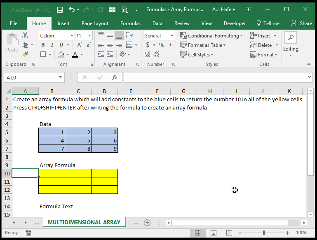The width and height of the screenshot is (317, 240).
Task: Select the Format Painter brush icon
Action: point(25,54)
